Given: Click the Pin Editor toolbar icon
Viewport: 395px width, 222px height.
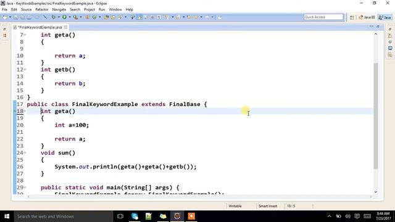Looking at the screenshot, I should point(220,17).
